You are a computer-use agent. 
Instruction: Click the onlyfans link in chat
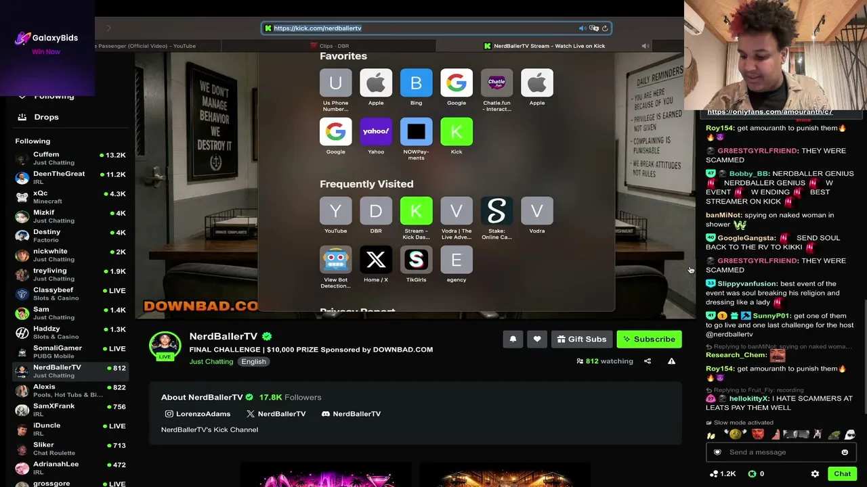(769, 112)
